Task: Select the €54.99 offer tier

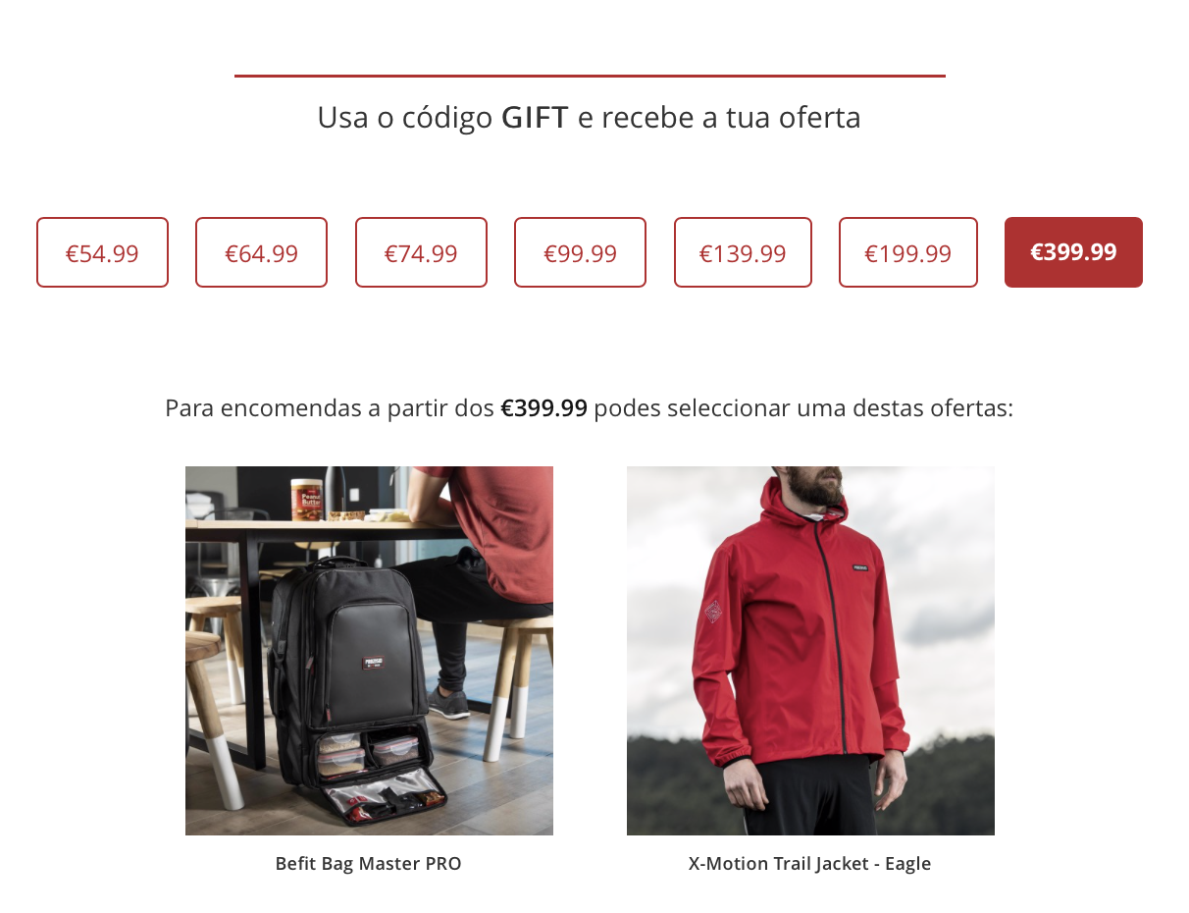Action: point(102,252)
